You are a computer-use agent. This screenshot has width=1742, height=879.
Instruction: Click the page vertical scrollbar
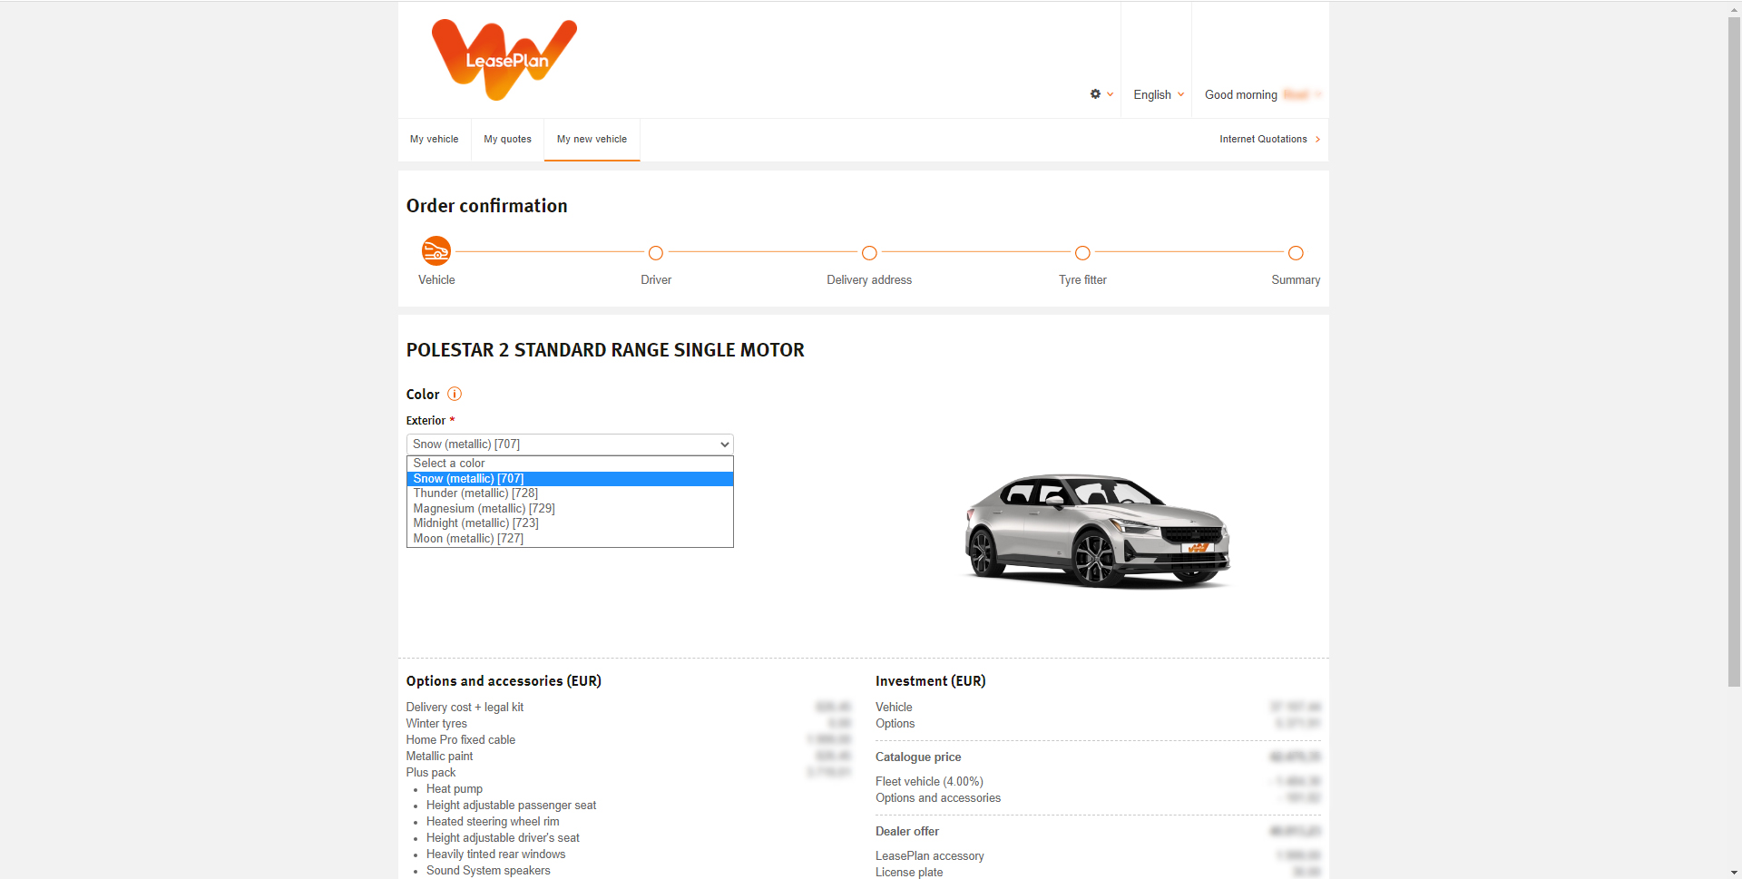pos(1734,351)
